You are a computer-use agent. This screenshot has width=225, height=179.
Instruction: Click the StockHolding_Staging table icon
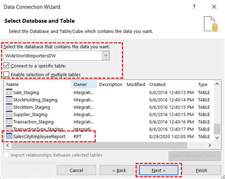coord(9,99)
